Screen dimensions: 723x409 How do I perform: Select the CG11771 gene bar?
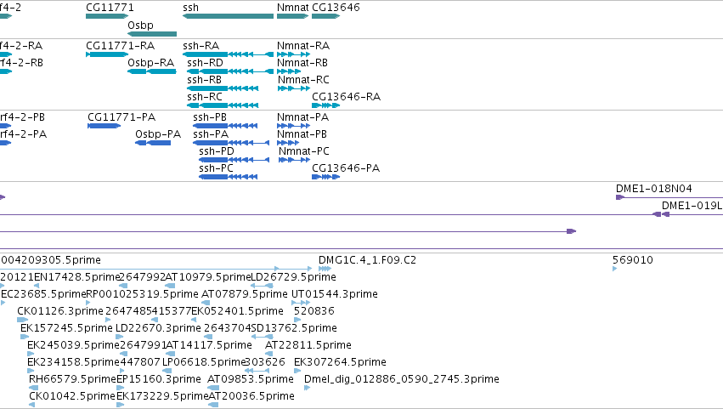(x=107, y=16)
